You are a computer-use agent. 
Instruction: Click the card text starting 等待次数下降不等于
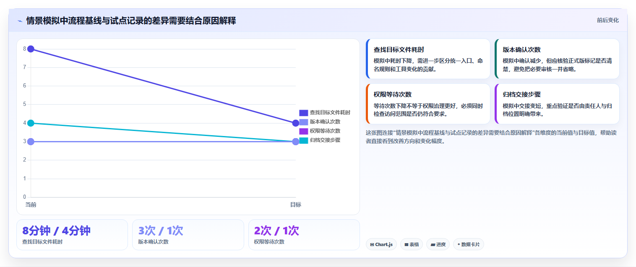tap(428, 110)
